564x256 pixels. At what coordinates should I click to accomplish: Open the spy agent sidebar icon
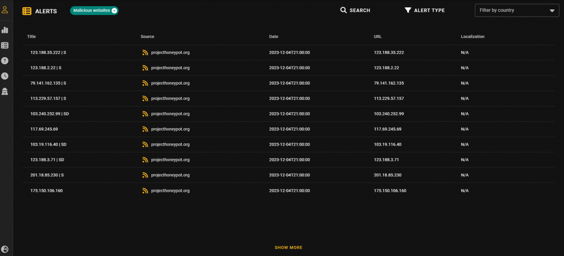5,91
